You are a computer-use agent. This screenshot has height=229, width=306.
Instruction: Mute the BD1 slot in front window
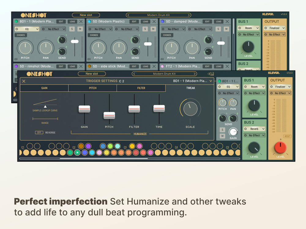(222, 136)
